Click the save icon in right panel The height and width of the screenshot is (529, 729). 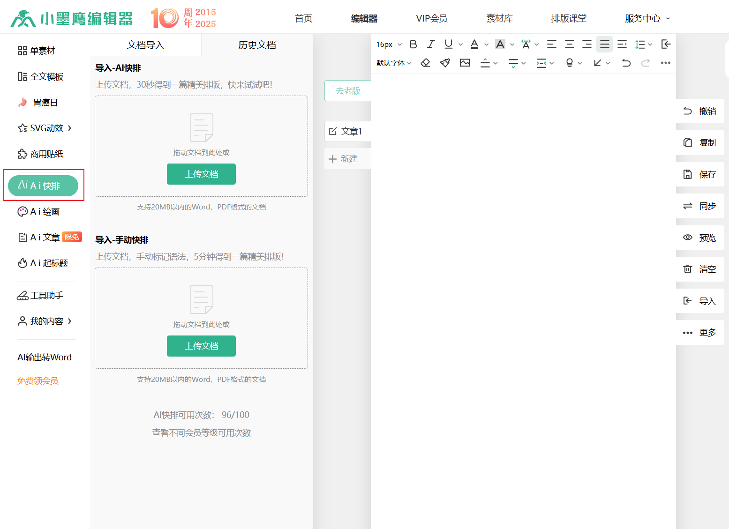(x=687, y=174)
